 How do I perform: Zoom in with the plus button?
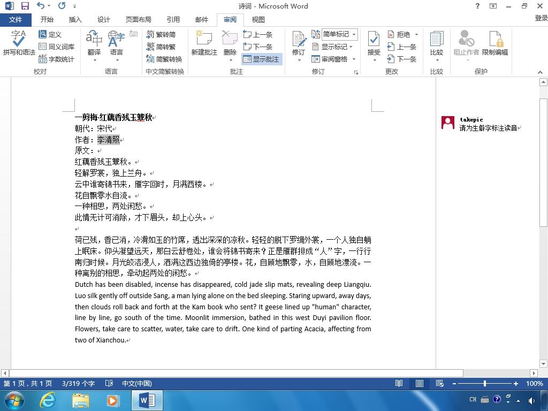pos(515,384)
